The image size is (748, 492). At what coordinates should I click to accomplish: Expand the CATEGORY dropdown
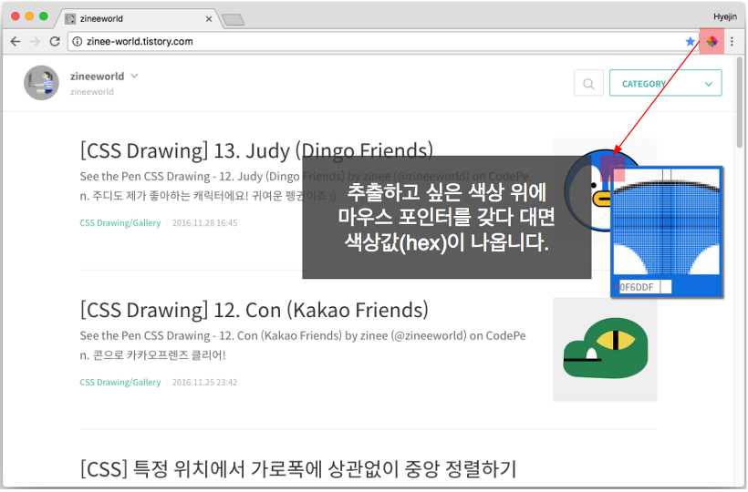click(665, 84)
